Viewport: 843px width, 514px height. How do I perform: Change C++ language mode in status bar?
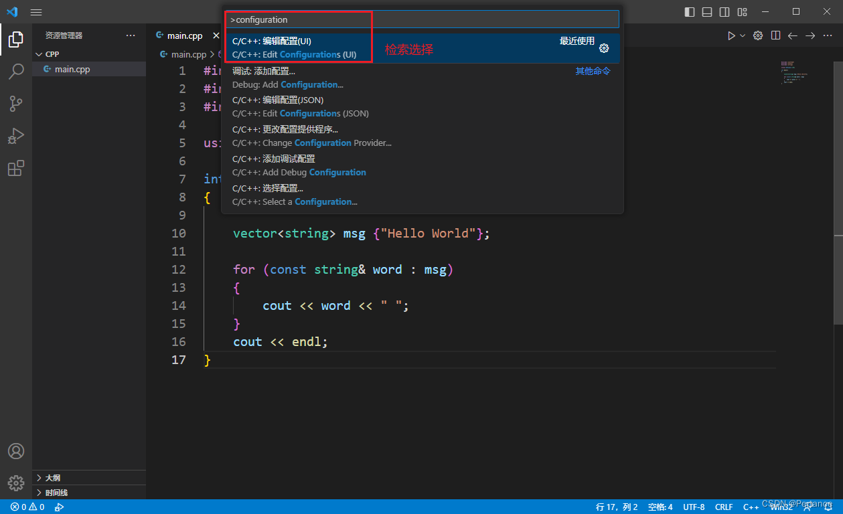pos(751,507)
